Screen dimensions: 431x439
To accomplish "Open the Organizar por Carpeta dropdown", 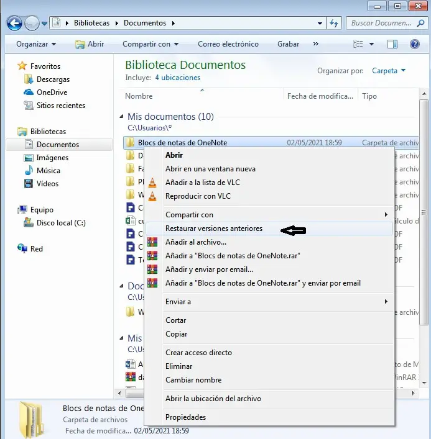I will [389, 71].
